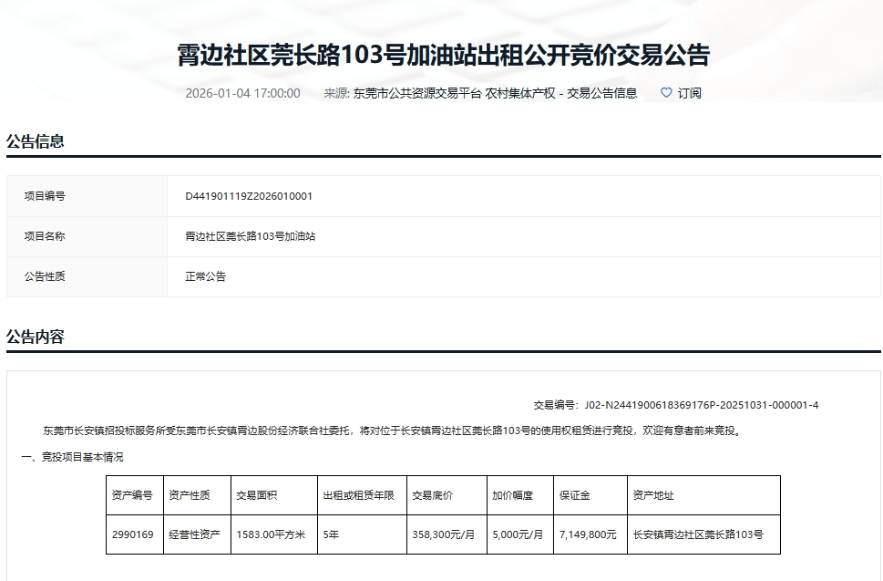Viewport: 883px width, 581px height.
Task: Open 农村集体产权 - 交易公告信息 link
Action: coord(561,93)
